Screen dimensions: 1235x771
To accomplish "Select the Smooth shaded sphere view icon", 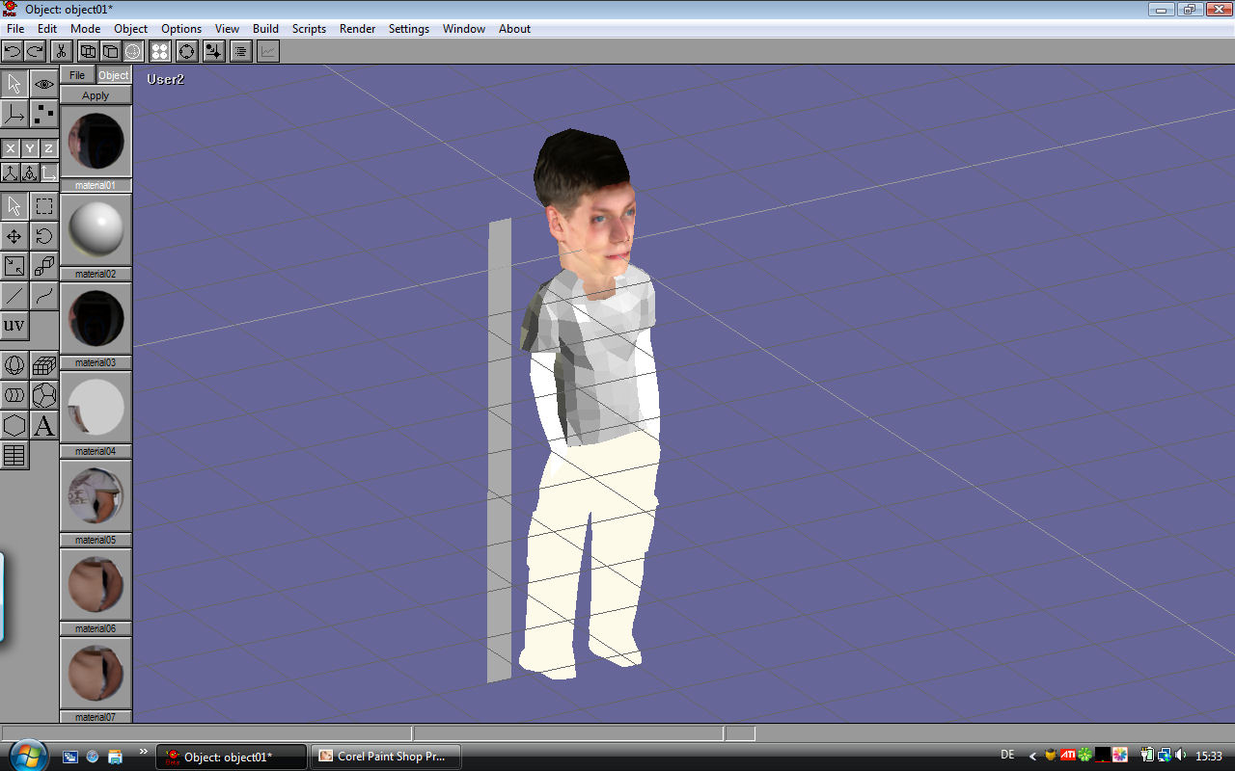I will coord(133,51).
